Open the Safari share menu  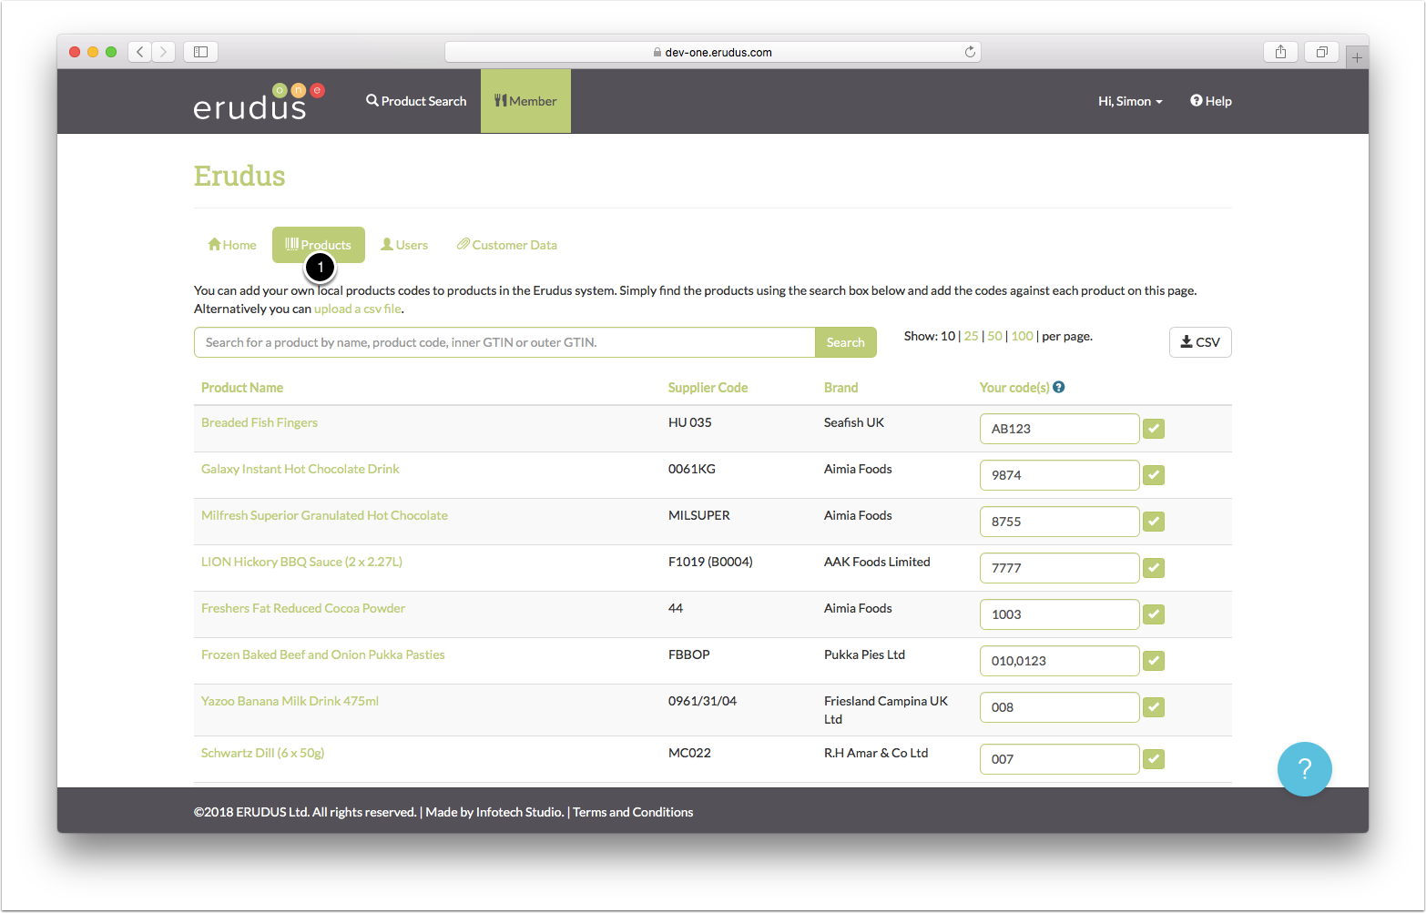1280,52
